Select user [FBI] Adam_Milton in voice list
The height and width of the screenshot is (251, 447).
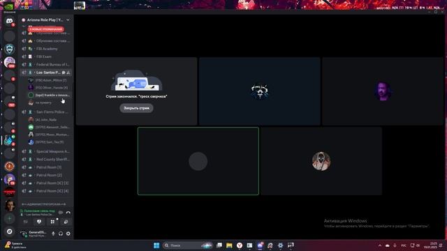pyautogui.click(x=49, y=81)
